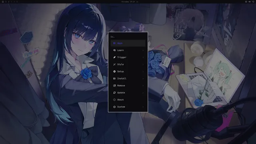Pick the Setup label entry
The height and width of the screenshot is (144, 256).
[120, 72]
